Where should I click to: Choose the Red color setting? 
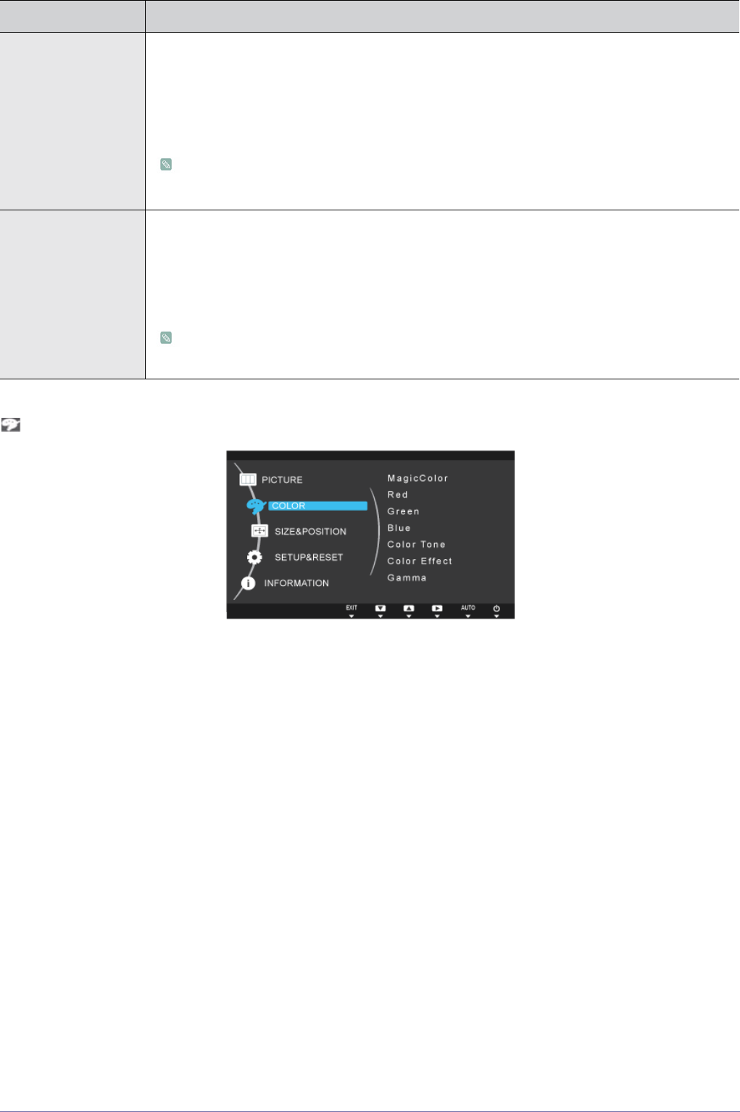(397, 495)
